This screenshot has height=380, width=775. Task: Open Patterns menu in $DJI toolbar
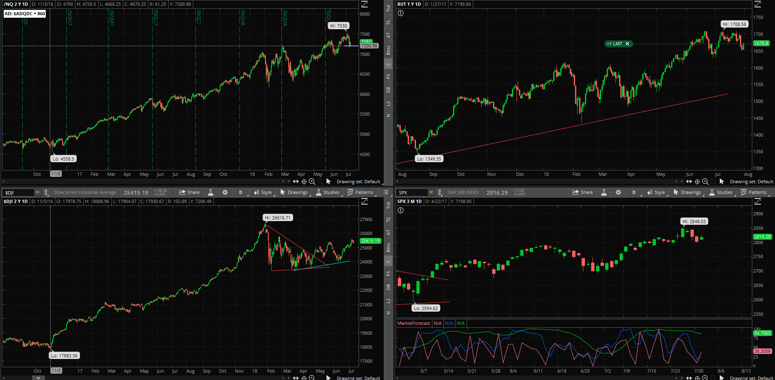360,192
